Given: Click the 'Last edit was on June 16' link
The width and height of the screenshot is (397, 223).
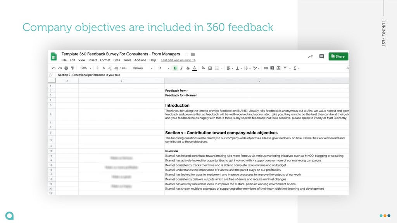Looking at the screenshot, I should click(178, 60).
